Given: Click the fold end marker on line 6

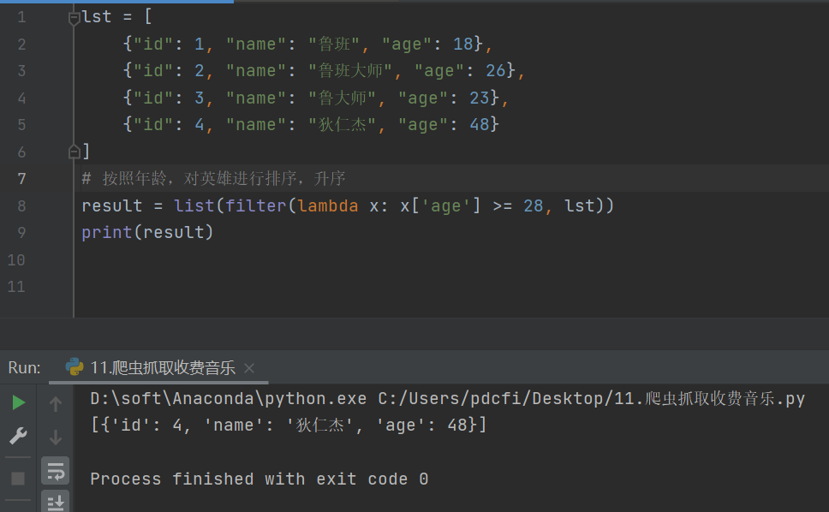Looking at the screenshot, I should coord(74,152).
